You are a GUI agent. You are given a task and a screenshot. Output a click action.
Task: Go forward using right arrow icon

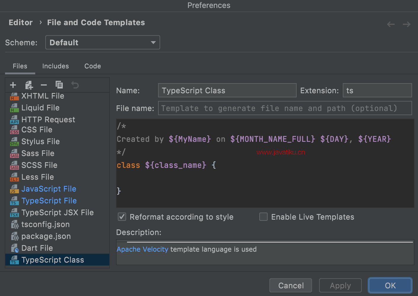click(x=407, y=24)
